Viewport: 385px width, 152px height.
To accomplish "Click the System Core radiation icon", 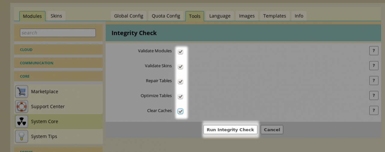I will (x=21, y=121).
